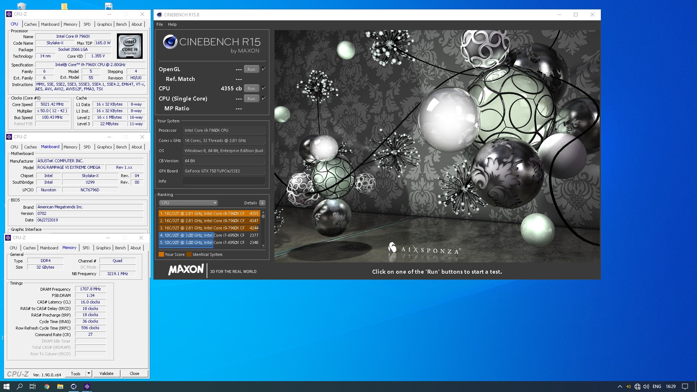The height and width of the screenshot is (392, 697).
Task: Click the Cinebench title bar app icon
Action: point(159,15)
